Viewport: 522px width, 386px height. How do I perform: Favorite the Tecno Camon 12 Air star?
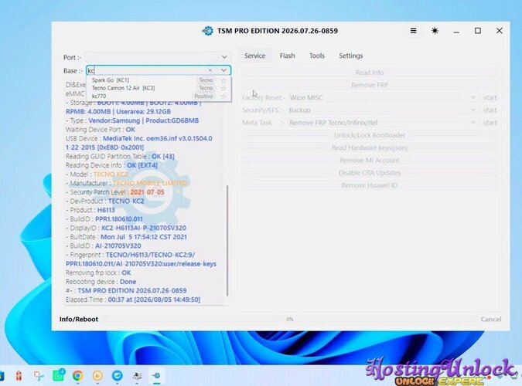[x=223, y=88]
